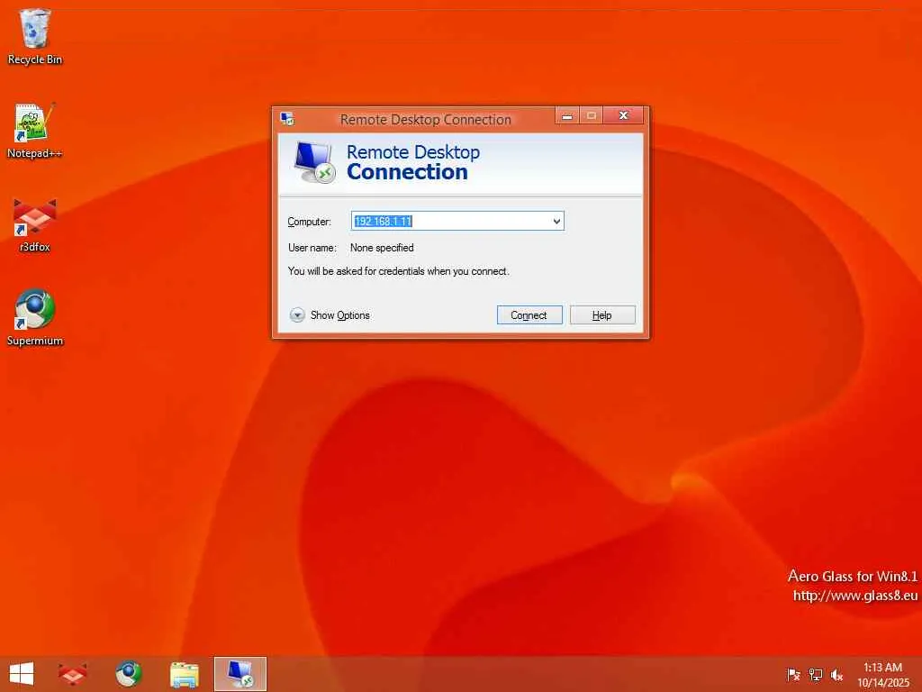
Task: Open the Windows Start button
Action: [x=22, y=674]
